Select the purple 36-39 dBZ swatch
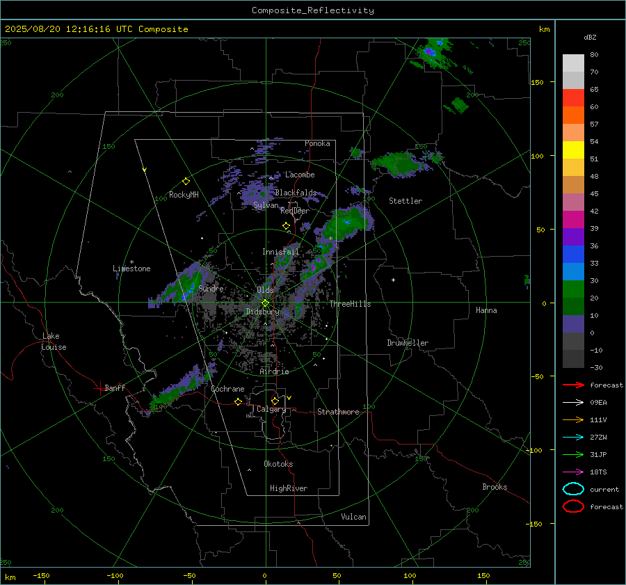 coord(573,237)
